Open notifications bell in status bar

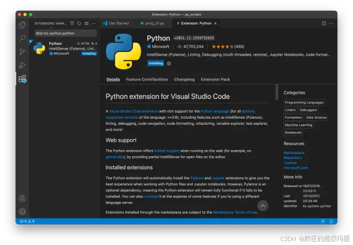(x=331, y=221)
